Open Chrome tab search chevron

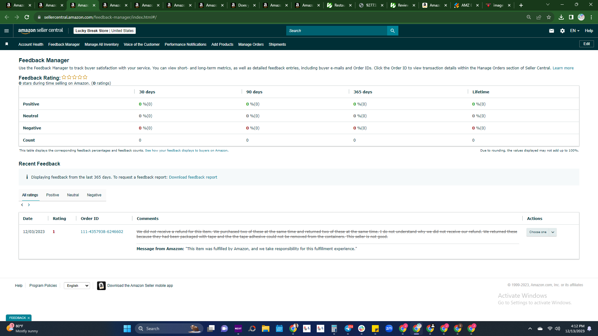click(548, 5)
